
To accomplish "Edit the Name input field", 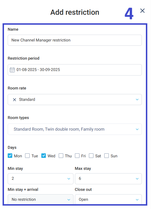I will (75, 40).
